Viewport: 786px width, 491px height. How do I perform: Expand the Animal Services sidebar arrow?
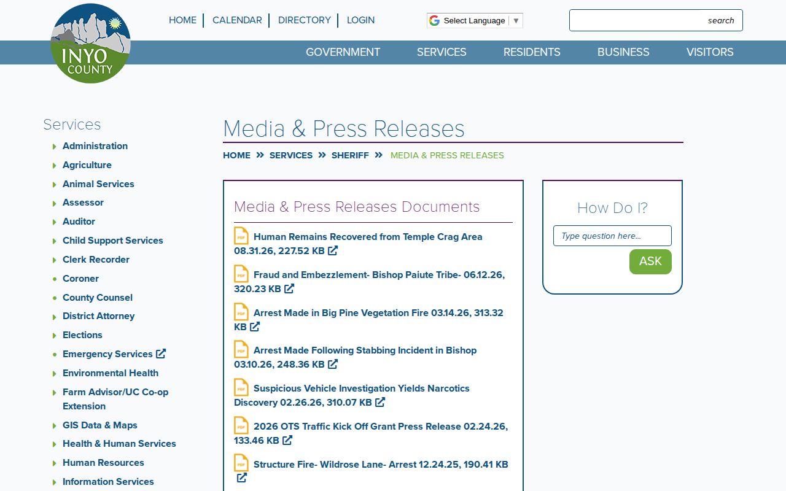(x=55, y=185)
